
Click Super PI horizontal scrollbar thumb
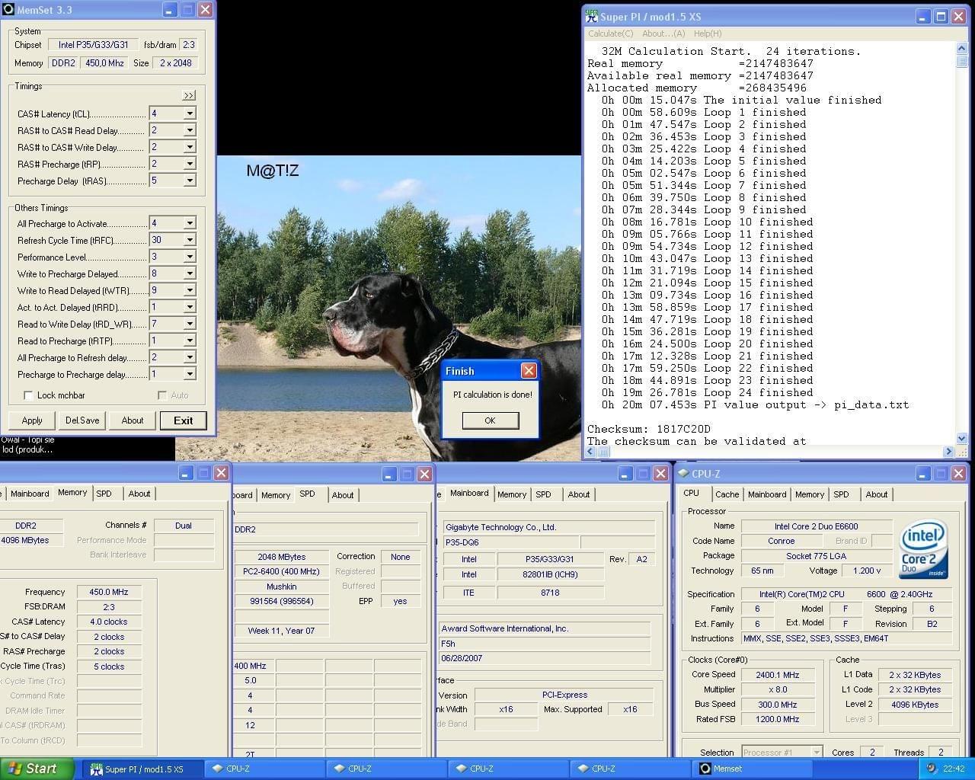pyautogui.click(x=604, y=452)
